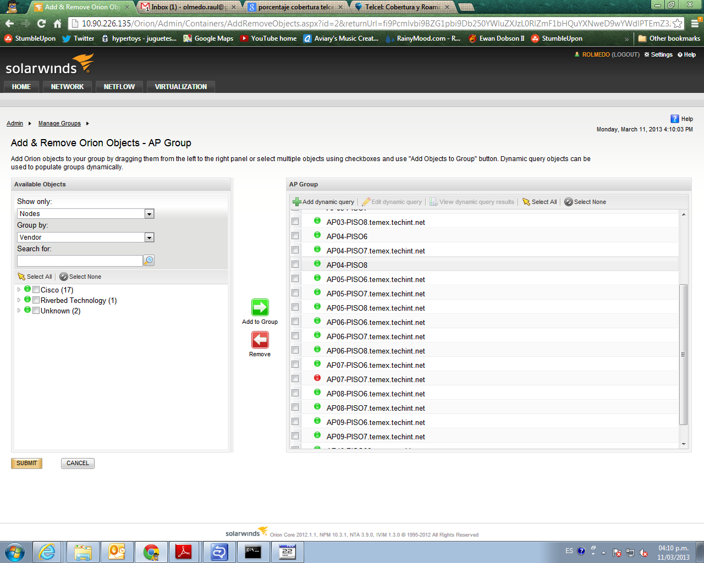Click Add dynamic query plus icon
The height and width of the screenshot is (563, 704).
(297, 202)
